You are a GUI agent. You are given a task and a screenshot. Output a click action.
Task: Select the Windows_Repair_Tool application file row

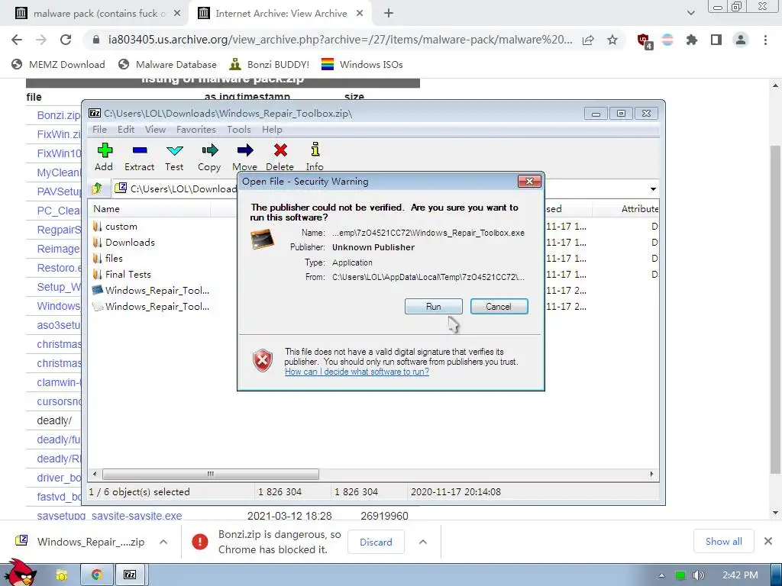(x=151, y=290)
